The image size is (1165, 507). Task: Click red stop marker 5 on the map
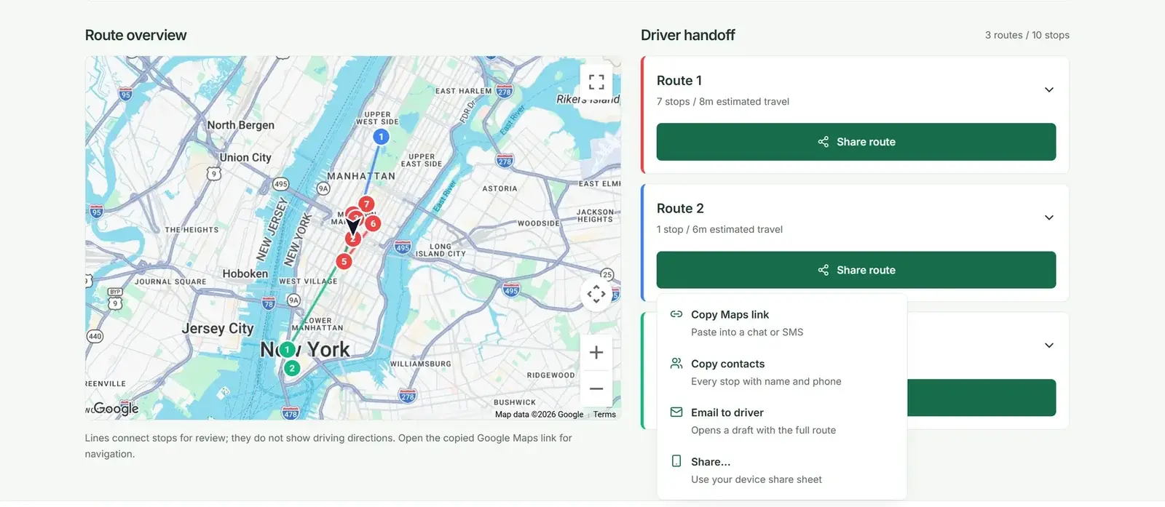(344, 261)
